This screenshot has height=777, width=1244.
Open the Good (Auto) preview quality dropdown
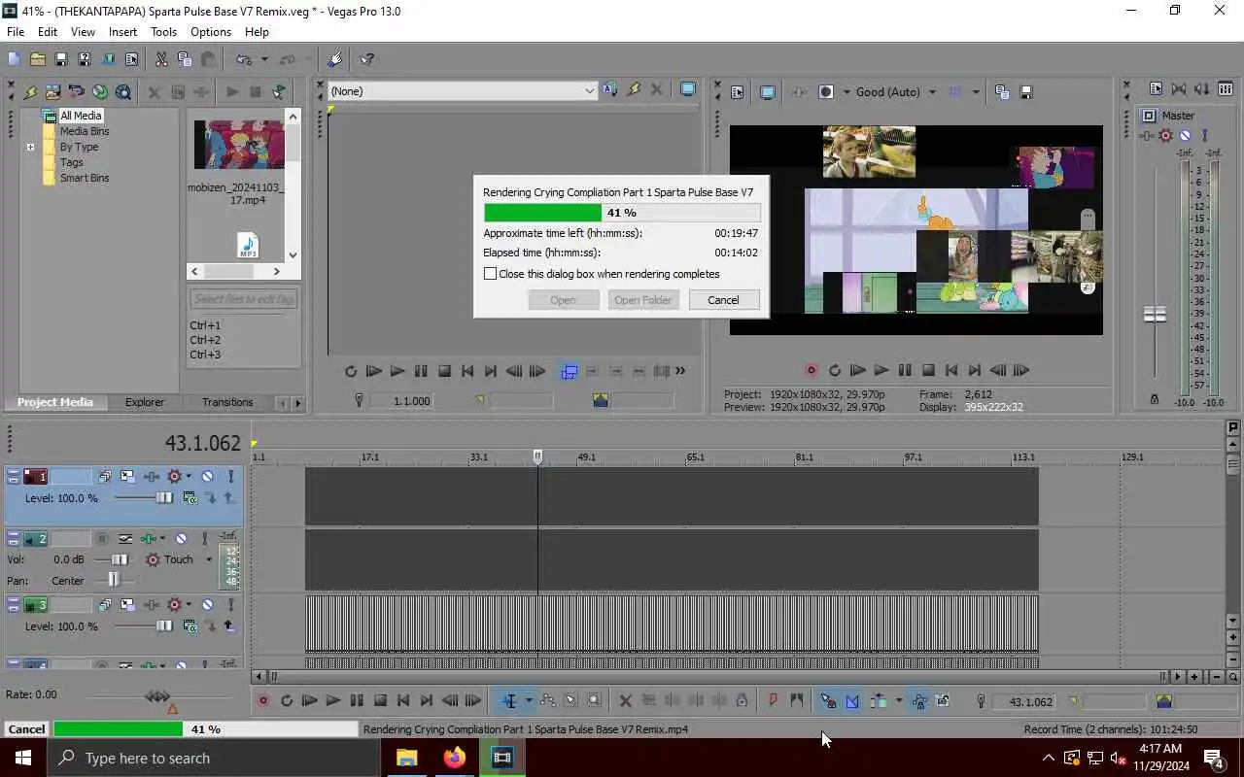coord(932,92)
